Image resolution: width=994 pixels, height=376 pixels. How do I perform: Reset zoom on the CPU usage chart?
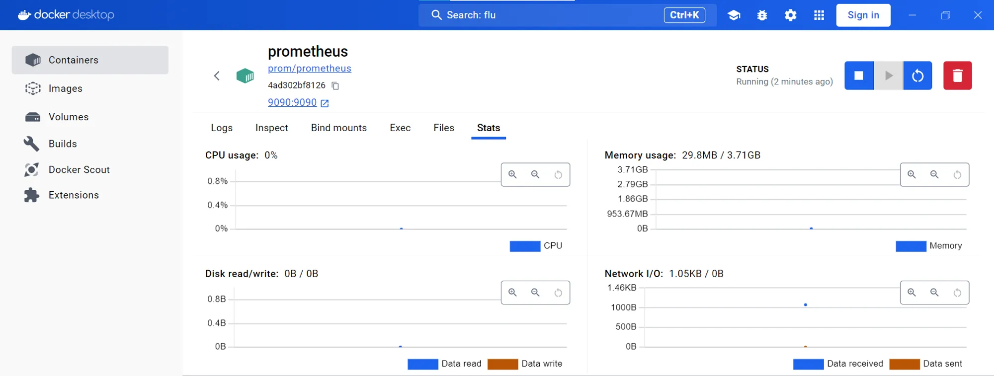558,175
